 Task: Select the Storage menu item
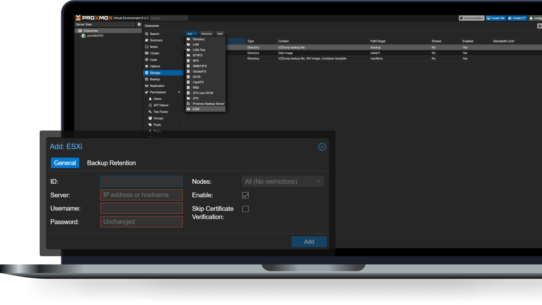click(163, 73)
